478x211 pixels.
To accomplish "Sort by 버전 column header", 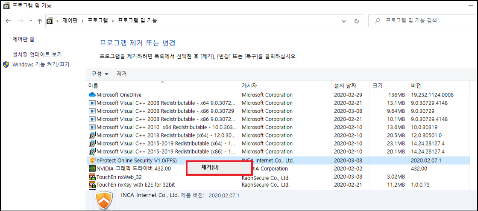I will (x=438, y=86).
